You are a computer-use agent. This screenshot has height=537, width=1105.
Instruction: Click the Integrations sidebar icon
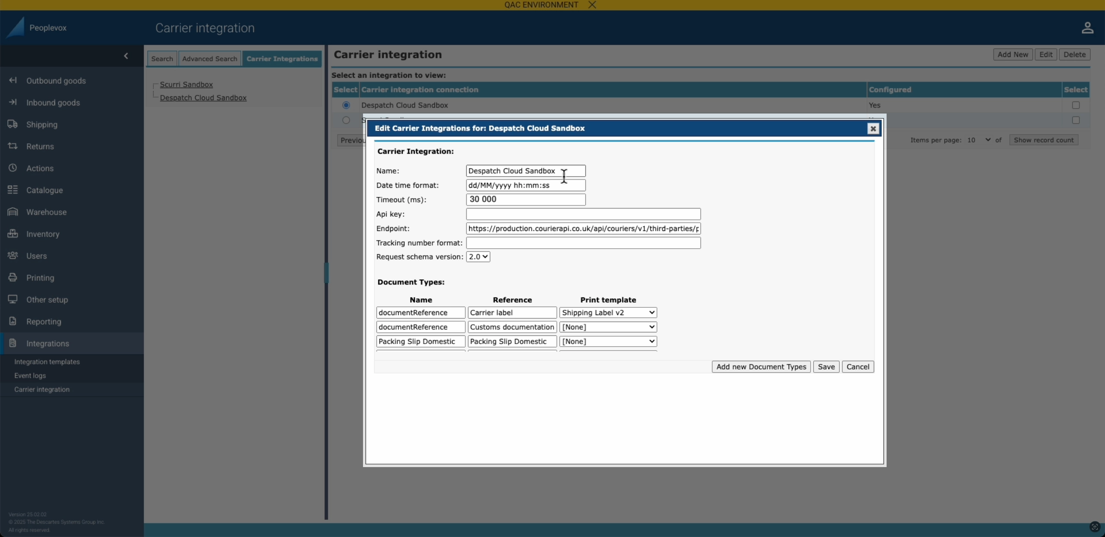[x=13, y=343]
